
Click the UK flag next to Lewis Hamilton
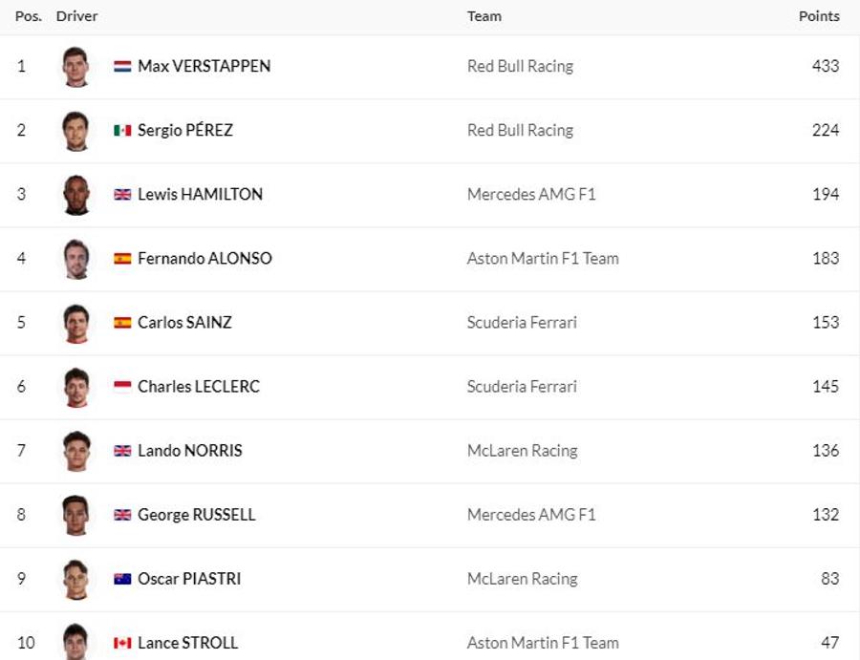(122, 195)
